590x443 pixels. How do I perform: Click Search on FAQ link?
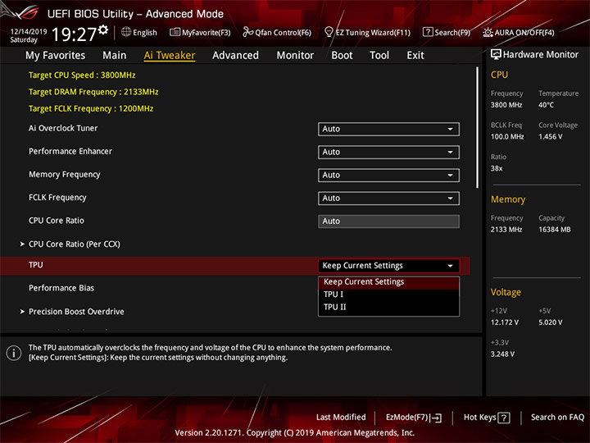click(557, 418)
